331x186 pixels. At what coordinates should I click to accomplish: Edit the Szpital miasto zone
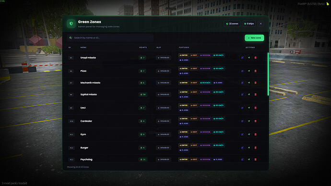click(x=242, y=94)
